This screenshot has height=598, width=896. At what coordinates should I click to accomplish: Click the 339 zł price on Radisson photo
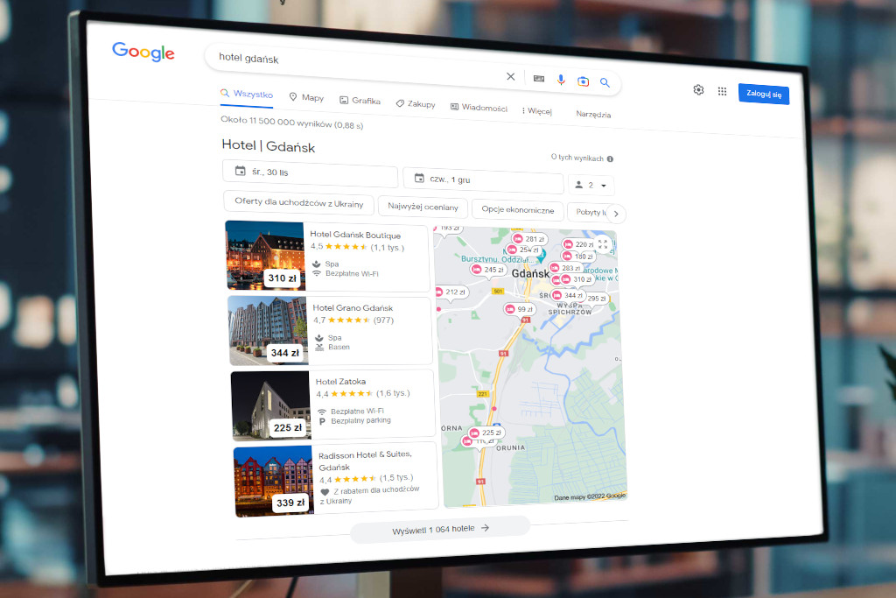[290, 503]
